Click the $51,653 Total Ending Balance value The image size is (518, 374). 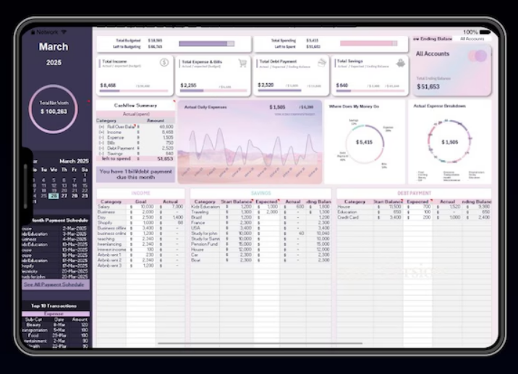(x=428, y=87)
